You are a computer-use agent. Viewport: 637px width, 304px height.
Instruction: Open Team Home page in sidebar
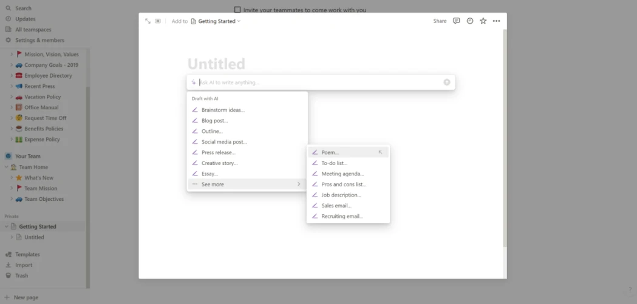click(33, 167)
